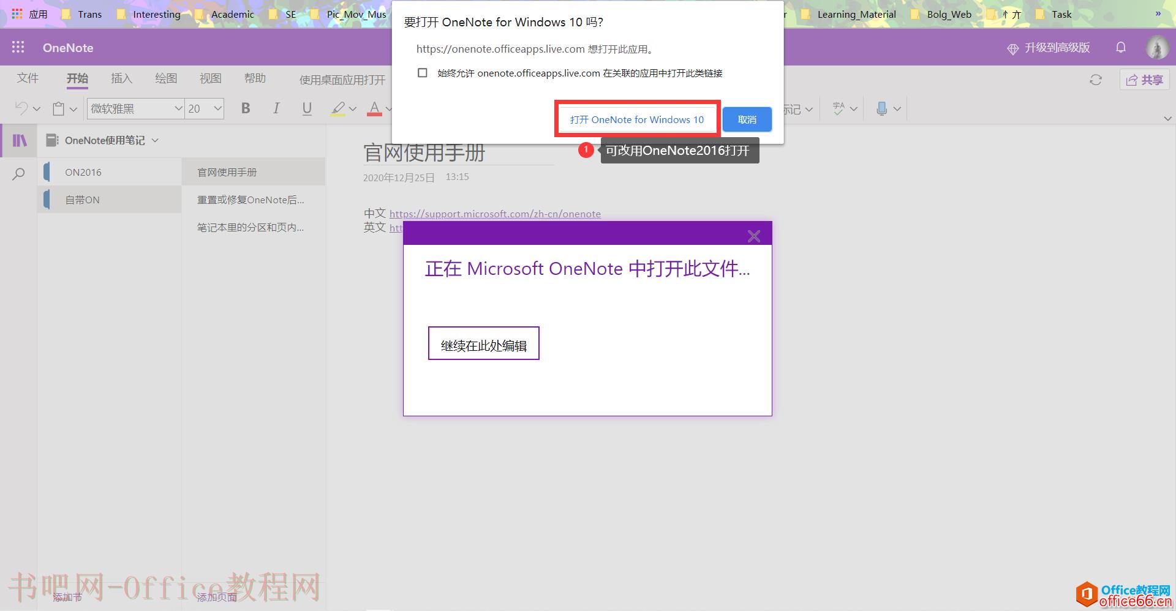The image size is (1176, 611).
Task: Select the 自带ON section
Action: tap(110, 200)
